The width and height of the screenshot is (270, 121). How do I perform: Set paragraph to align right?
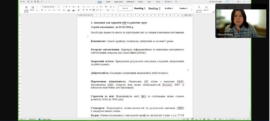90,10
